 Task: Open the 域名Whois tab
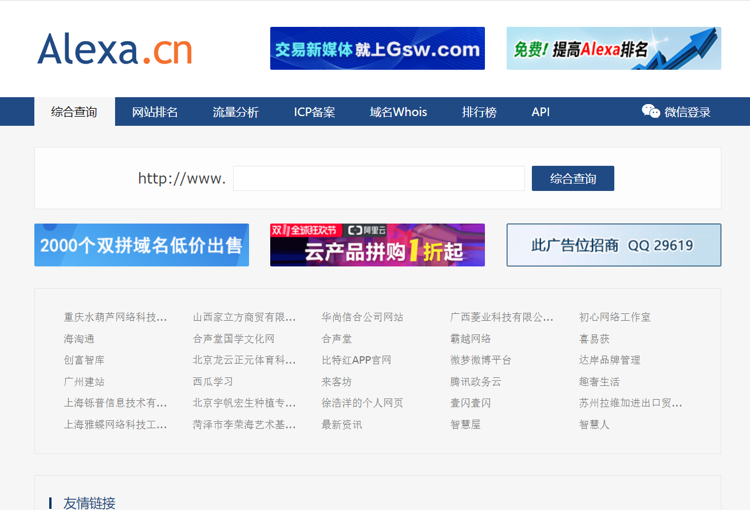point(398,112)
